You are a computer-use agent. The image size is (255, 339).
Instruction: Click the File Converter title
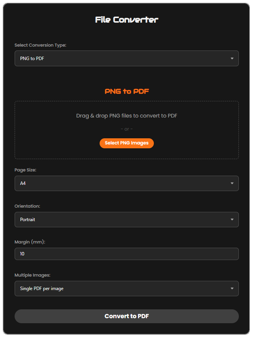click(x=127, y=20)
